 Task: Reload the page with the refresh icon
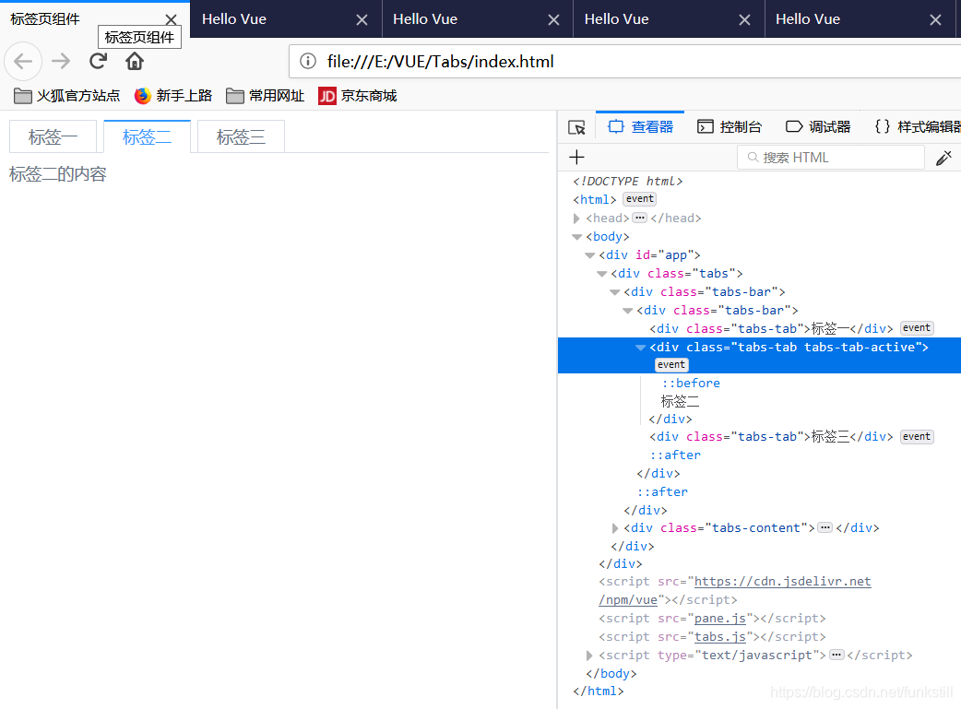98,61
